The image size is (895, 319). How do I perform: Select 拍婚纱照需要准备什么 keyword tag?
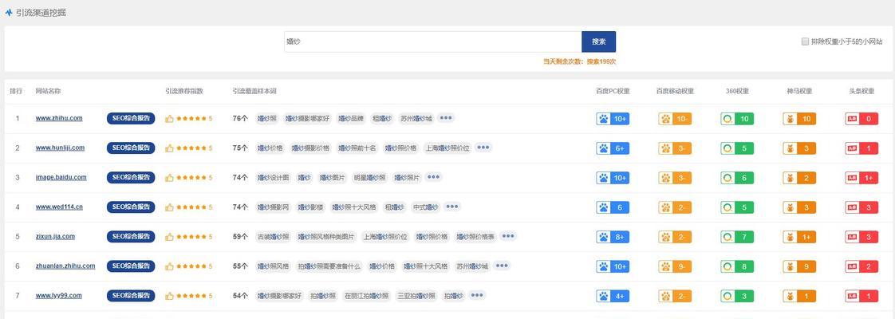329,266
